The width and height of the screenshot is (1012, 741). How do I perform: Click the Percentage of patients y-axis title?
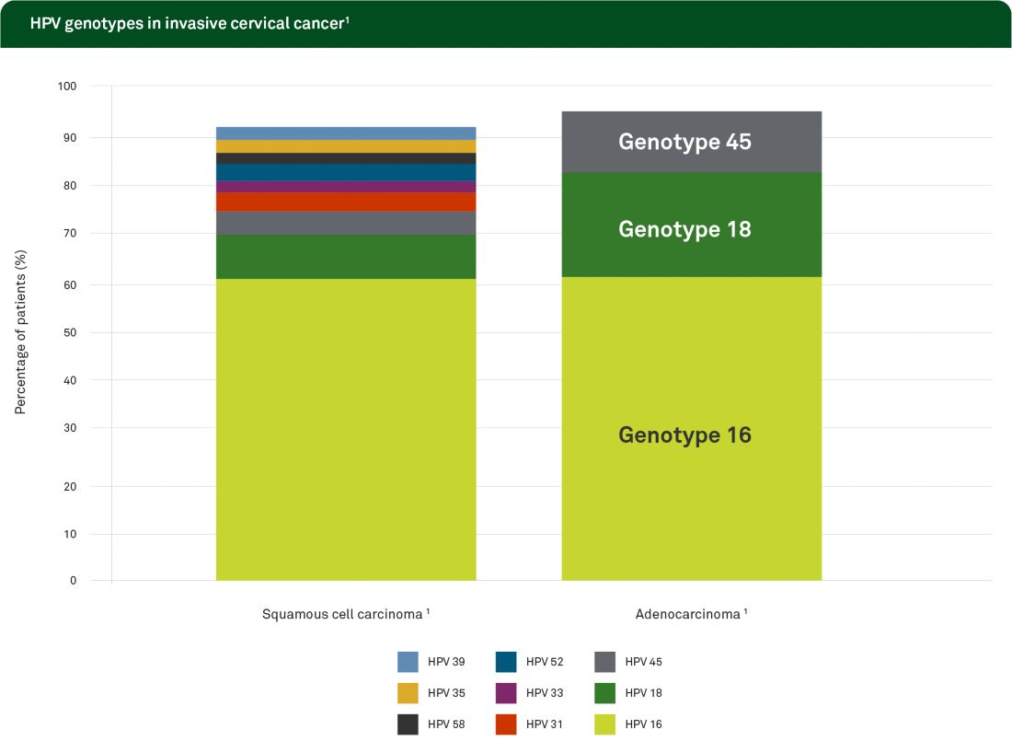[20, 333]
